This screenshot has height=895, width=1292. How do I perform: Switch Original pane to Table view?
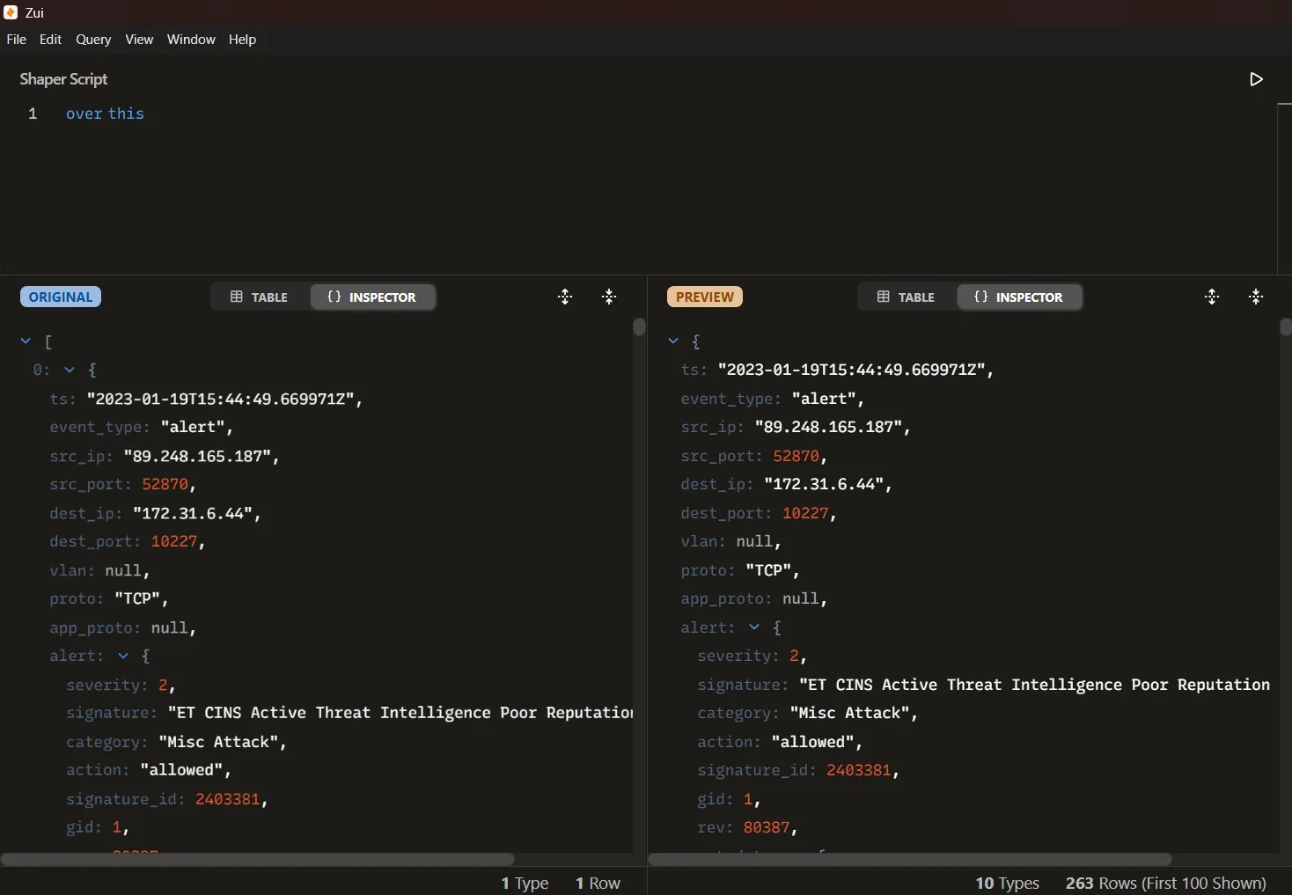(258, 297)
